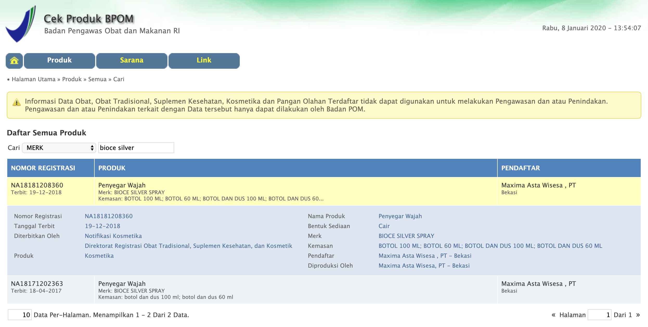Viewport: 648px width, 327px height.
Task: Click the Cek Produk BPOM title
Action: click(88, 19)
